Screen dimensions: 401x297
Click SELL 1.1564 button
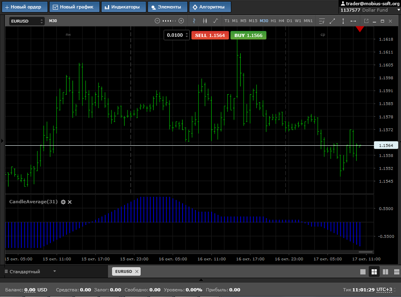(x=210, y=35)
